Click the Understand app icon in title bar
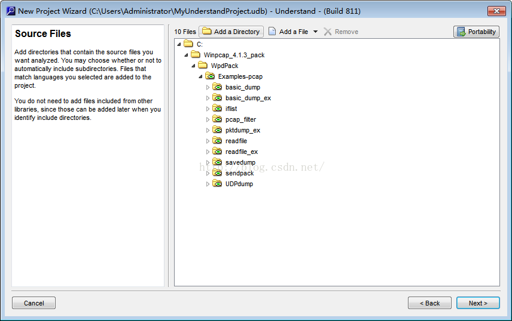512x321 pixels. [11, 11]
